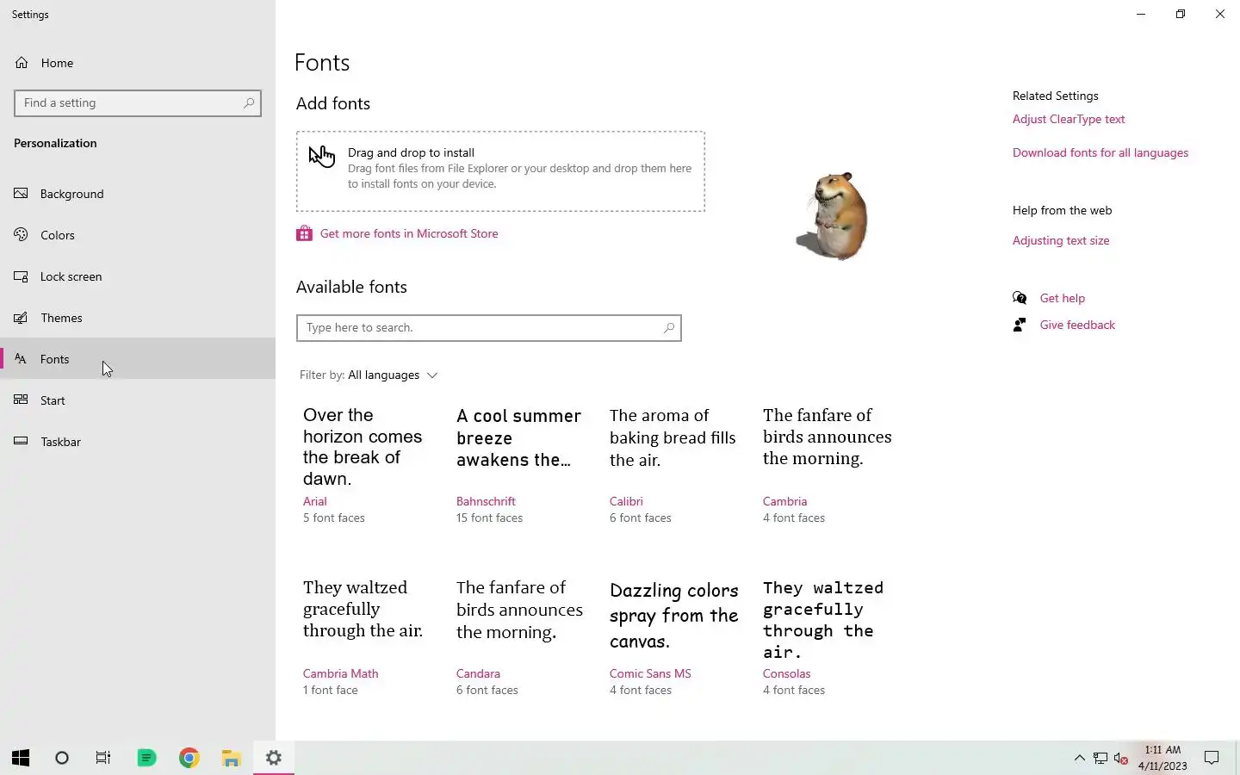Open the green notes app on taskbar

pyautogui.click(x=146, y=758)
